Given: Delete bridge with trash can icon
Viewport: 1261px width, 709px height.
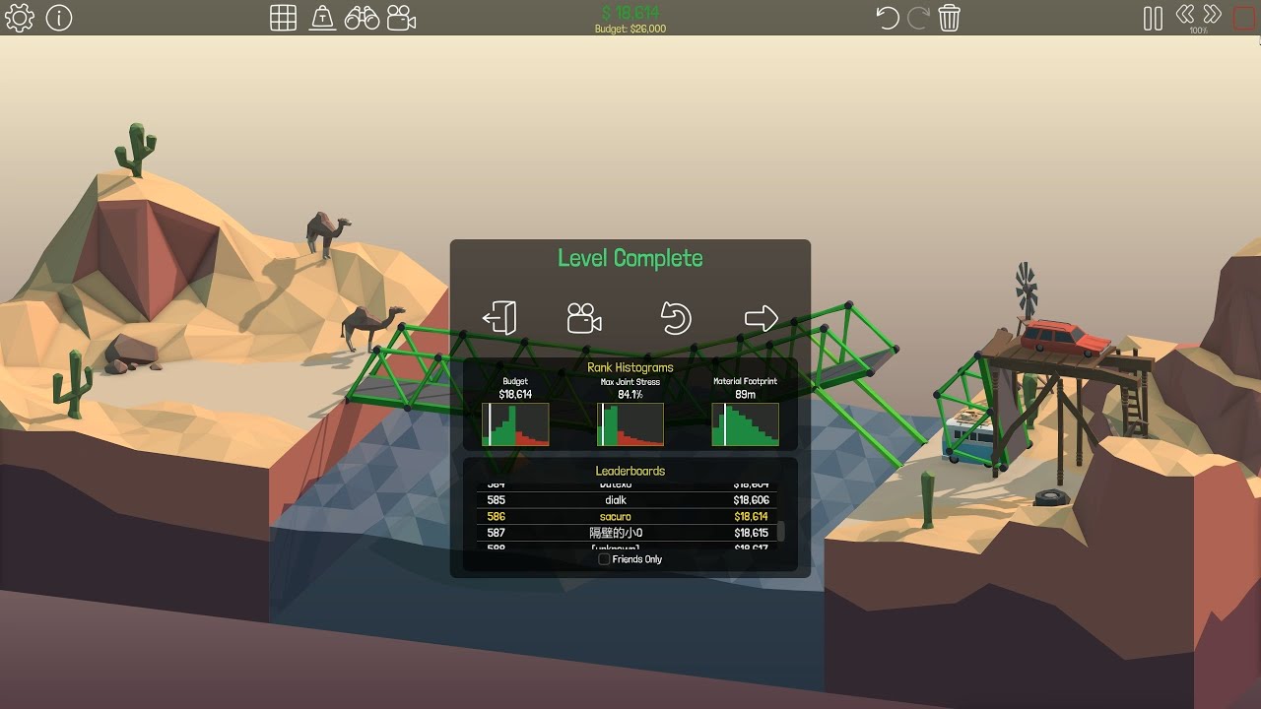Looking at the screenshot, I should (x=950, y=18).
